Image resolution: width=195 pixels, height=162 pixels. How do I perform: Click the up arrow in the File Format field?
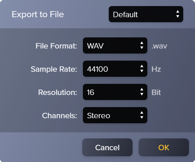[x=142, y=43]
